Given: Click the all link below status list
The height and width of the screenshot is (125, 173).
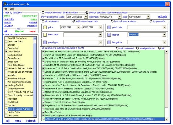Looking at the screenshot, I should click(8, 121).
